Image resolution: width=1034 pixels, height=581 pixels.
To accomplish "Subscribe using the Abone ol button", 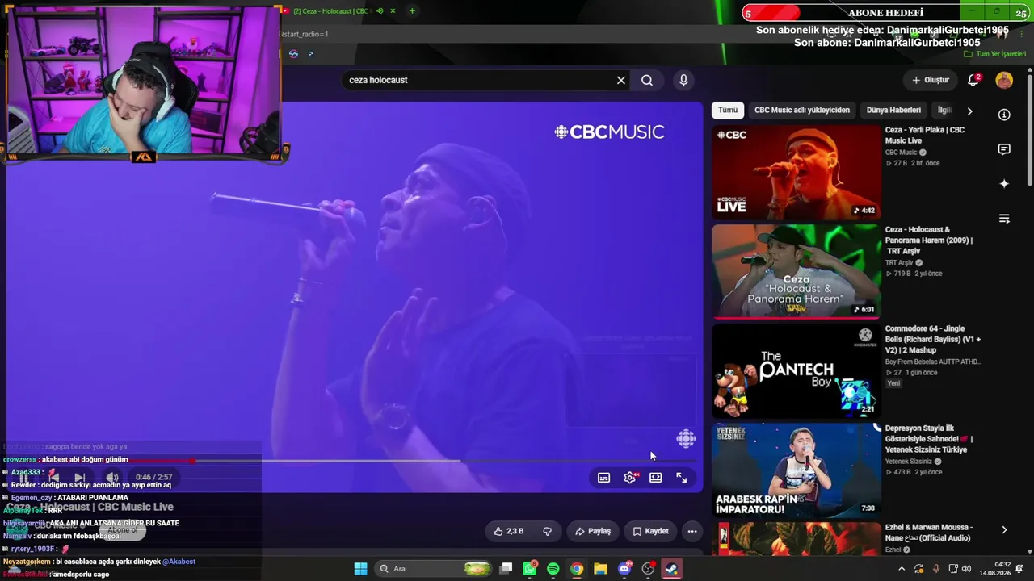I will click(x=123, y=530).
